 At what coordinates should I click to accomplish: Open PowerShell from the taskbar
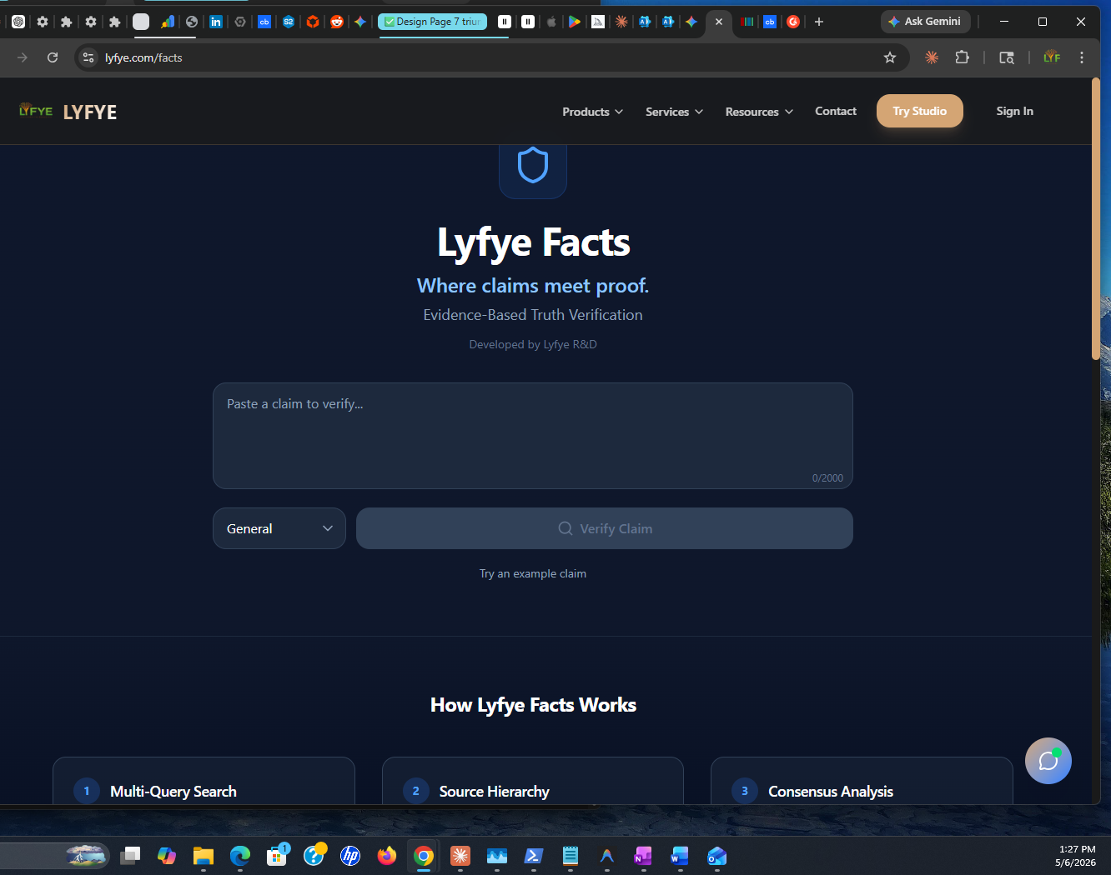point(534,856)
